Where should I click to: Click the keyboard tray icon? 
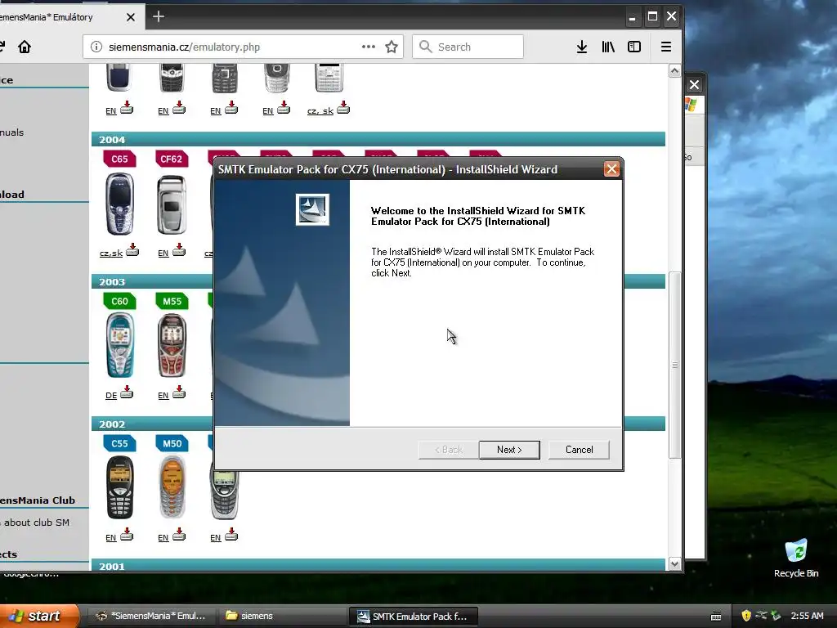coord(716,617)
